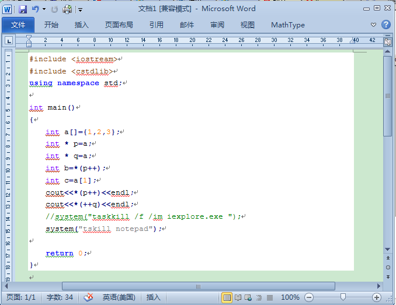Switch to the 插入 ribbon tab
The image size is (396, 305).
82,25
